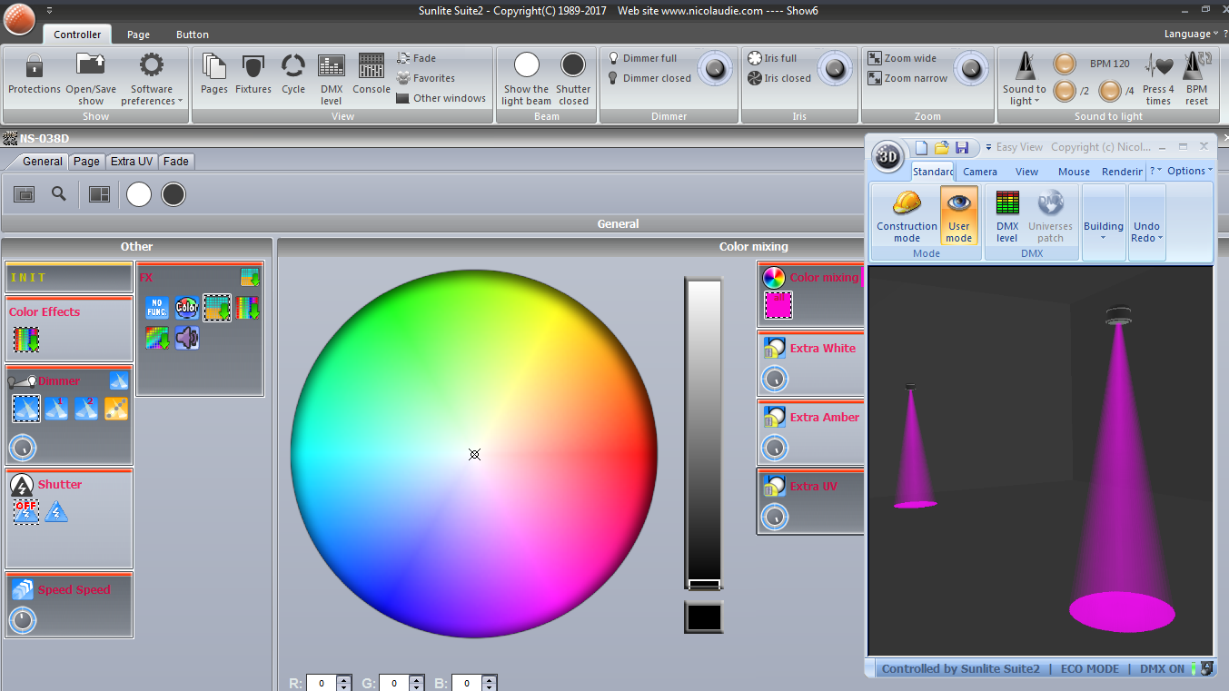The height and width of the screenshot is (691, 1229).
Task: Toggle Show the light beam
Action: click(527, 78)
